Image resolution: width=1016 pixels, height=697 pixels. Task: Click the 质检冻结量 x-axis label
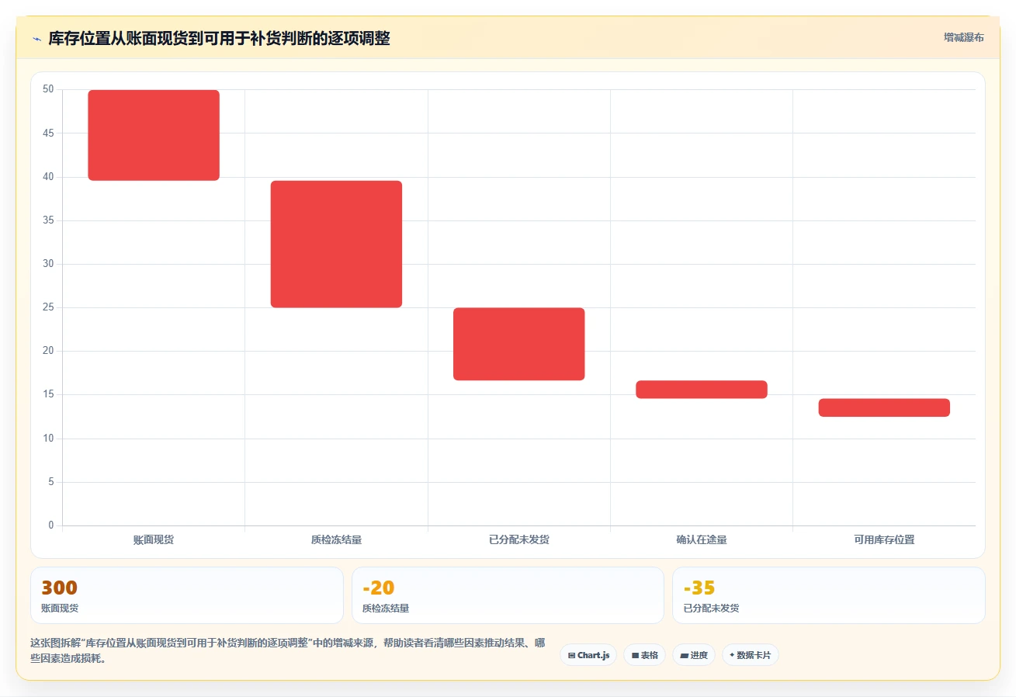pos(336,539)
